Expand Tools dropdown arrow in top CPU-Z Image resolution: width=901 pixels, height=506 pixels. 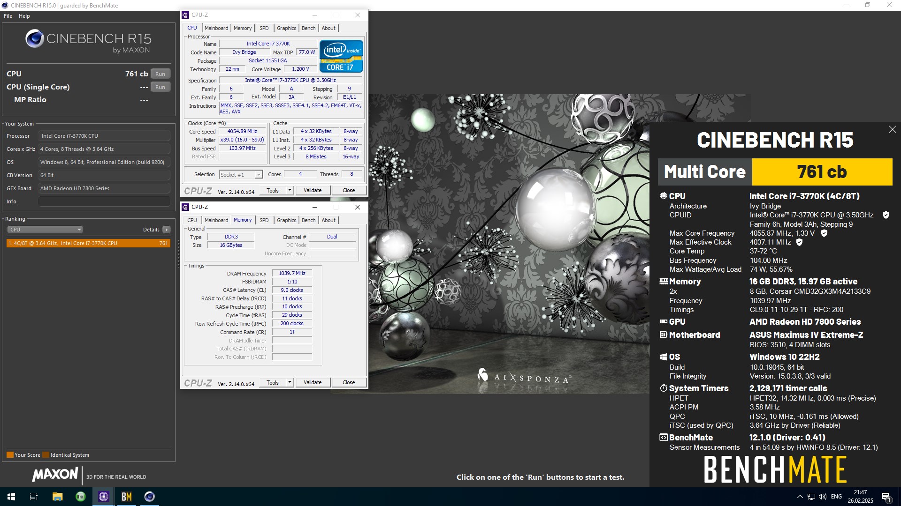tap(290, 191)
